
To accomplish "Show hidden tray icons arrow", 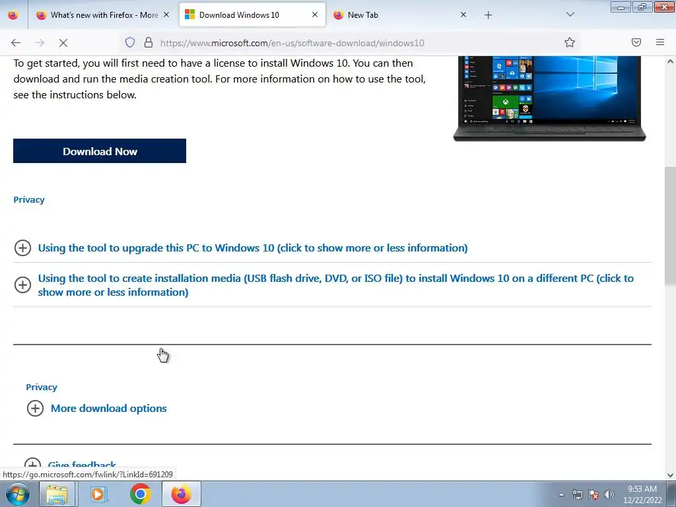I will click(x=561, y=494).
